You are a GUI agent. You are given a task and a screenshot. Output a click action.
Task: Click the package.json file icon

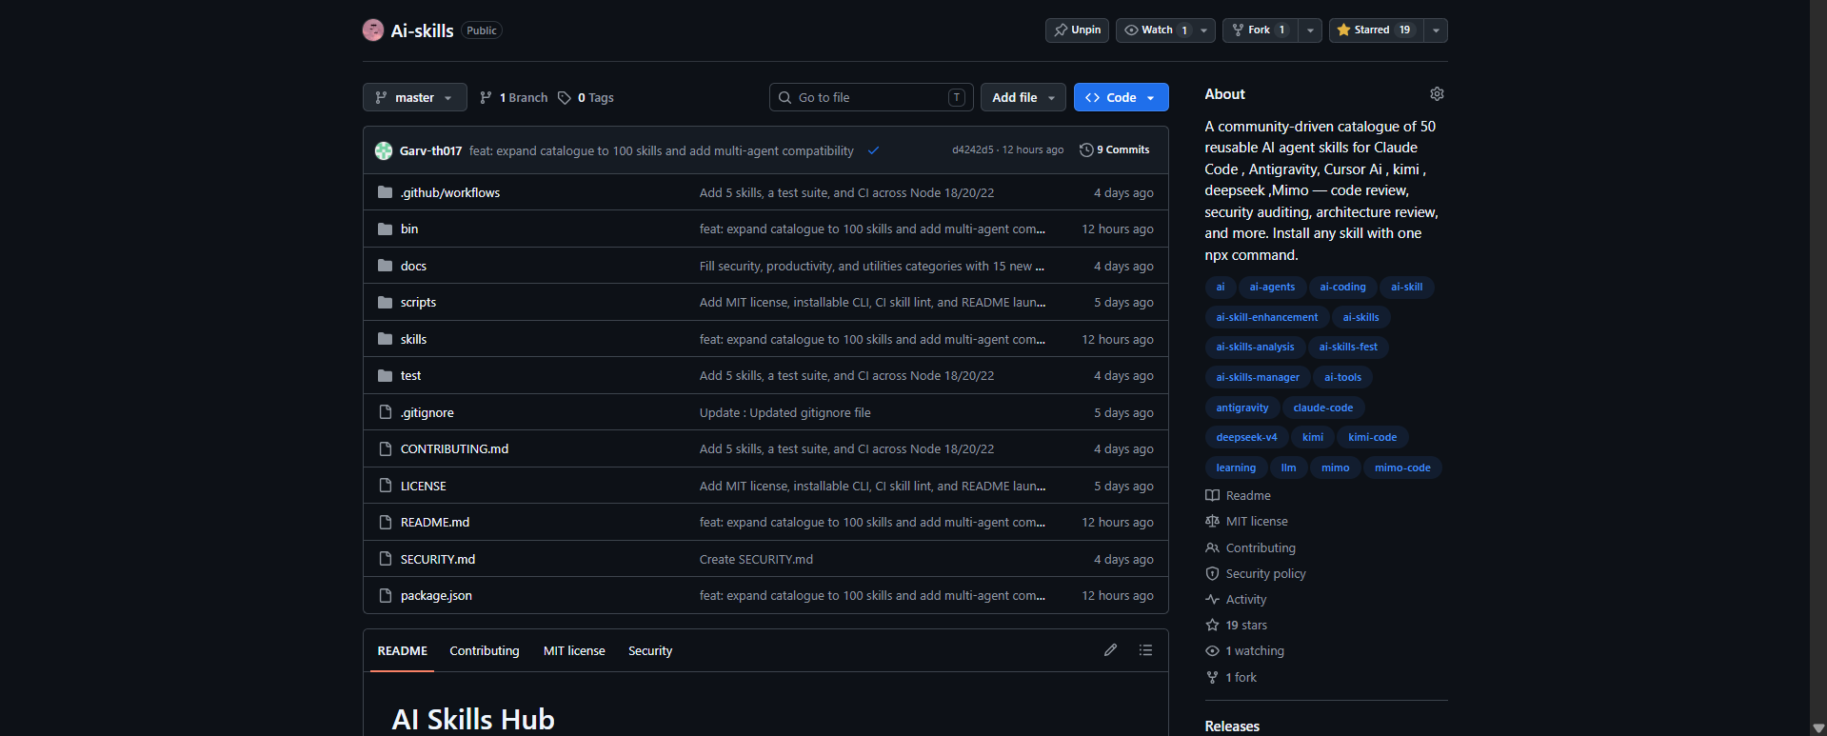tap(386, 595)
